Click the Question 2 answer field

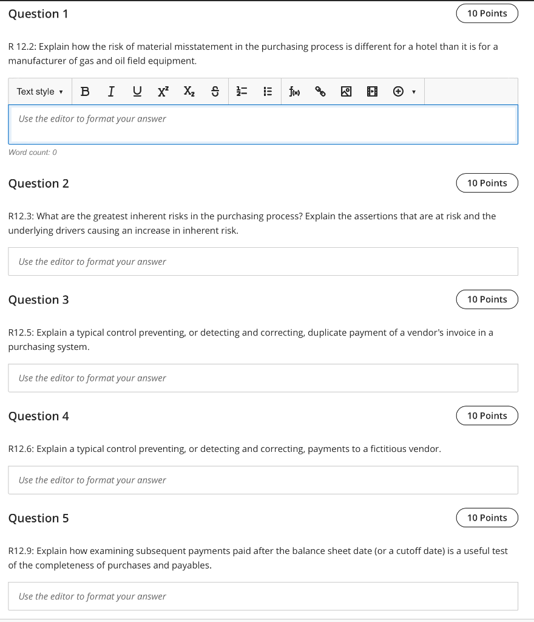[263, 261]
